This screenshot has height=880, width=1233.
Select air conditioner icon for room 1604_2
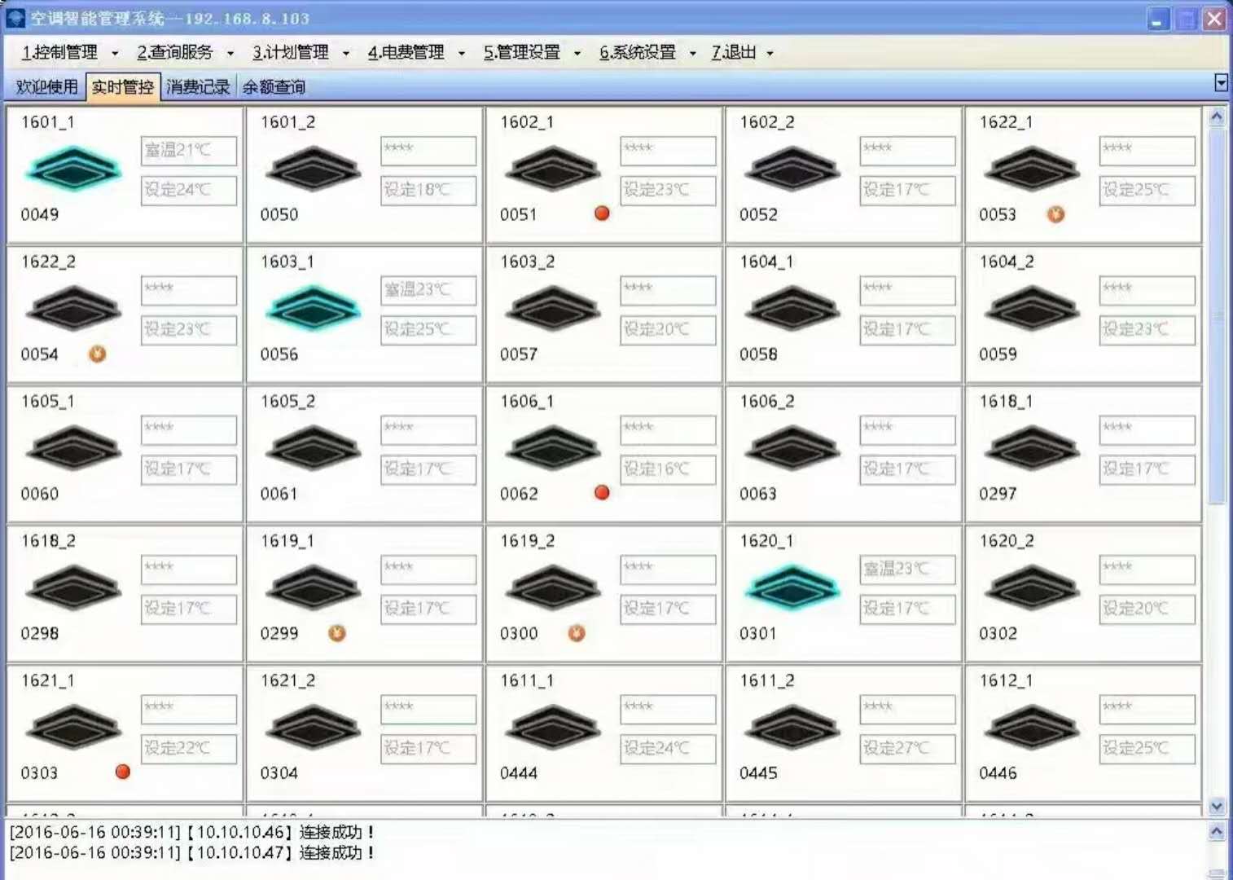tap(1032, 308)
